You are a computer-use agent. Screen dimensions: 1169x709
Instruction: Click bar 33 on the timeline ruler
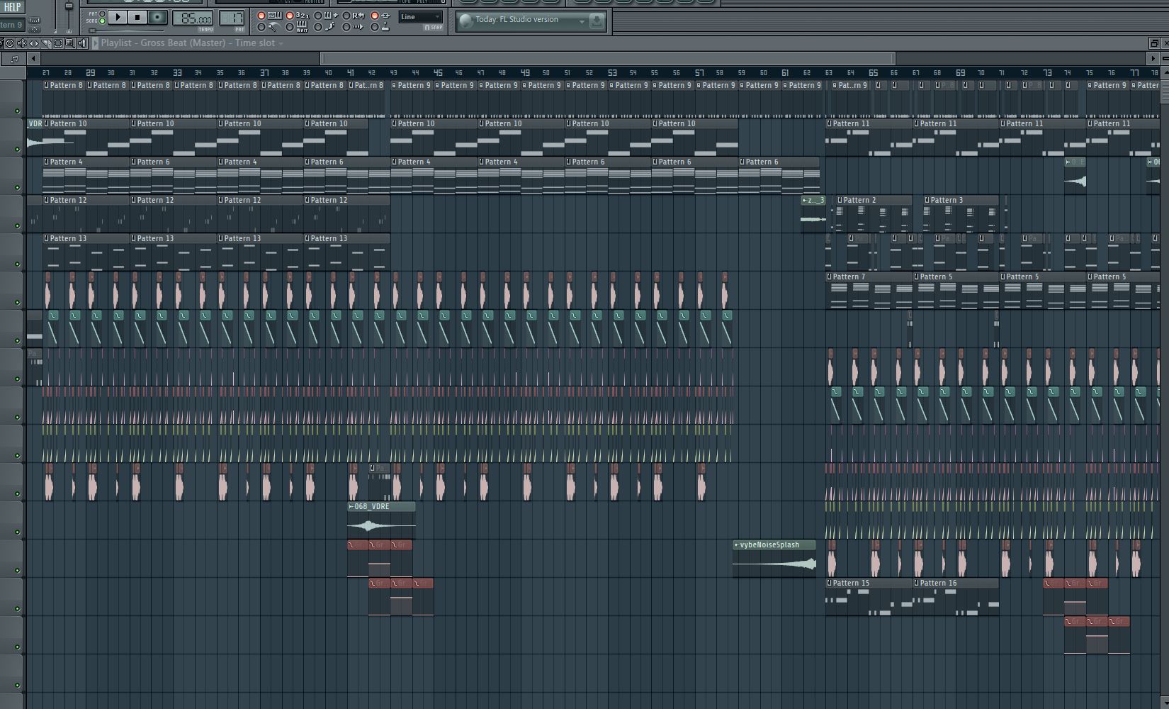pyautogui.click(x=177, y=73)
